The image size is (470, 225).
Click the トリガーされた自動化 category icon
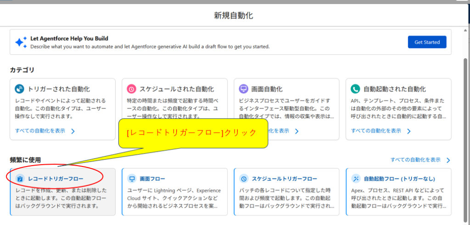[x=19, y=89]
